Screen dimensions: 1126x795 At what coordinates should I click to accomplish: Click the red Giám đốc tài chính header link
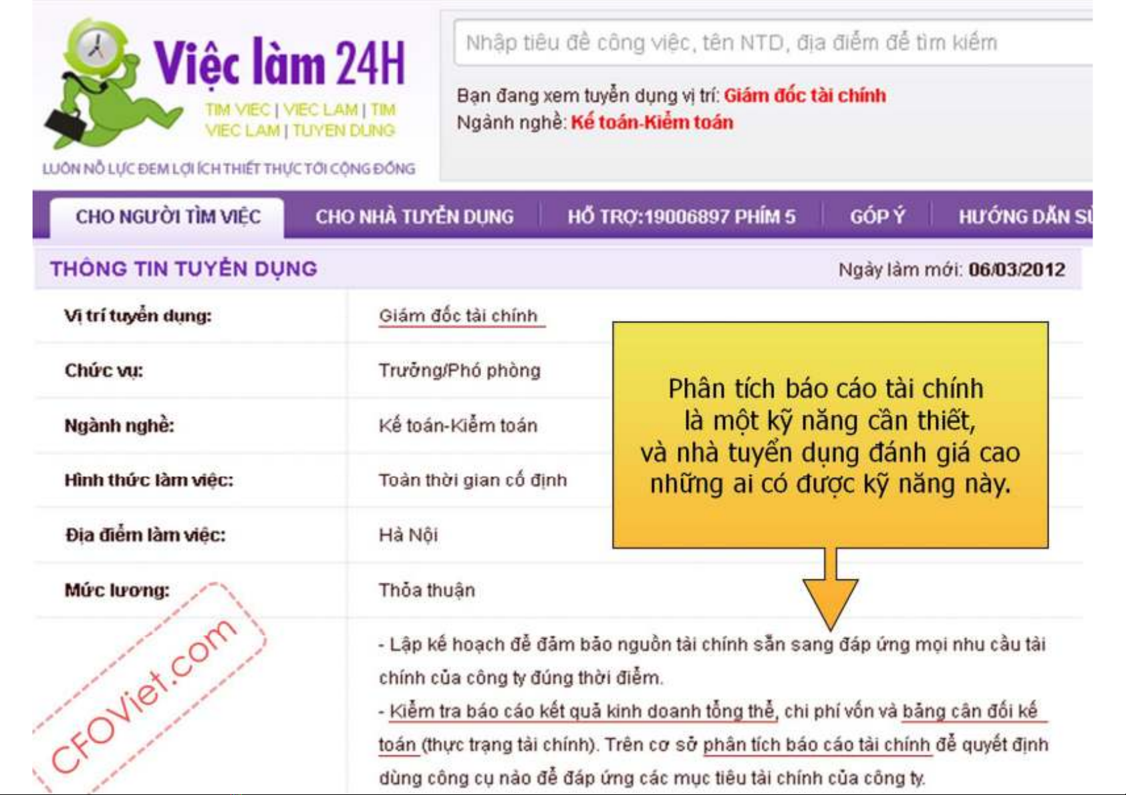805,95
